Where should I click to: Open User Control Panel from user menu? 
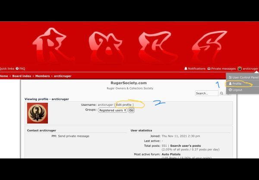[x=244, y=77]
